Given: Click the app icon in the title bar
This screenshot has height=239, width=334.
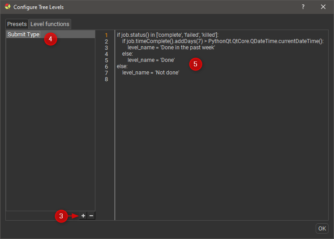Looking at the screenshot, I should click(7, 7).
